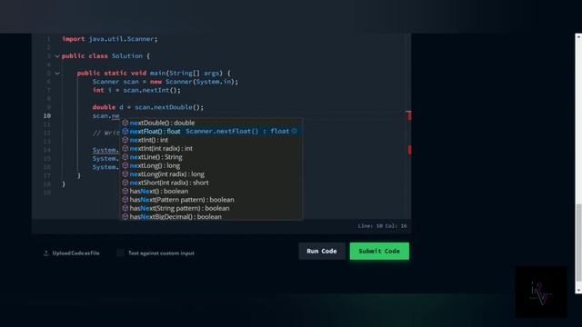Click the Line: 10 Col: 16 status text
This screenshot has height=327, width=582.
[382, 226]
